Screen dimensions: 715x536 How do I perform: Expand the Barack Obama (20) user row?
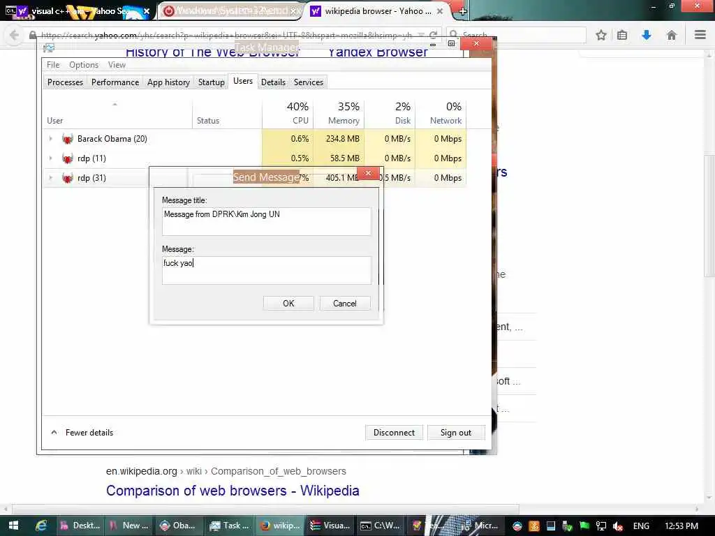click(50, 139)
